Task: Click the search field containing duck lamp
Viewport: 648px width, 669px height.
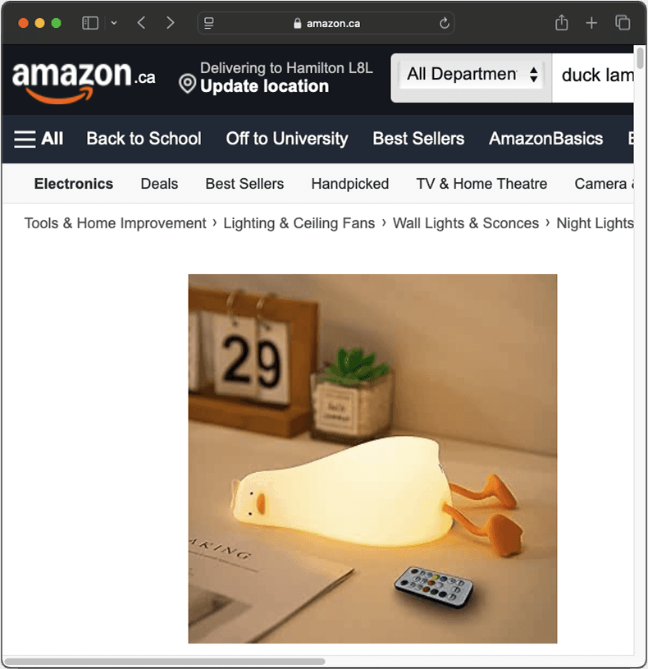Action: (x=592, y=76)
